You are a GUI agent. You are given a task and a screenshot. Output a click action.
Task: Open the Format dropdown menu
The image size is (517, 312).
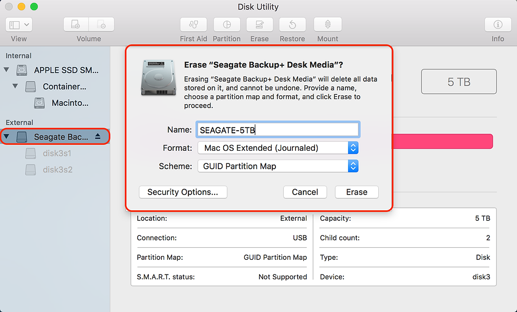tap(278, 148)
